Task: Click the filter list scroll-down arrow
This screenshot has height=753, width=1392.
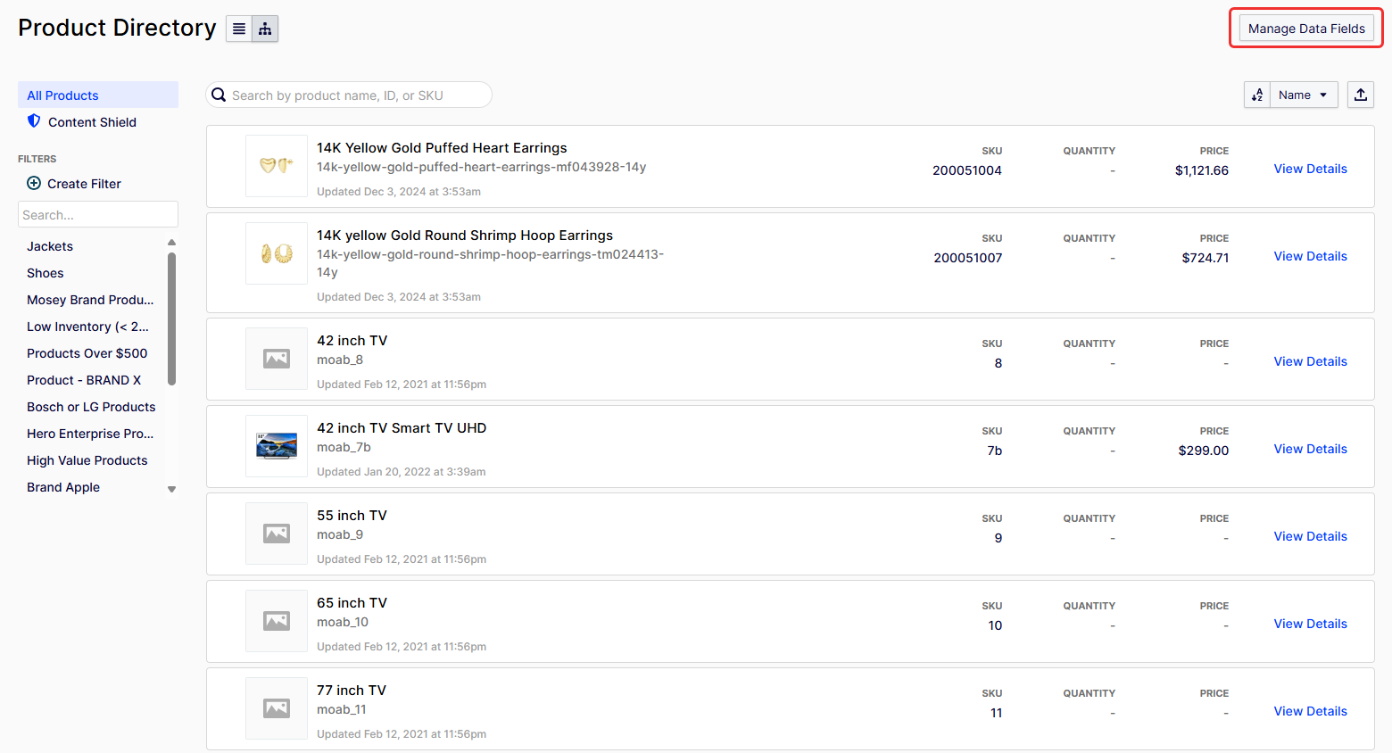Action: coord(172,489)
